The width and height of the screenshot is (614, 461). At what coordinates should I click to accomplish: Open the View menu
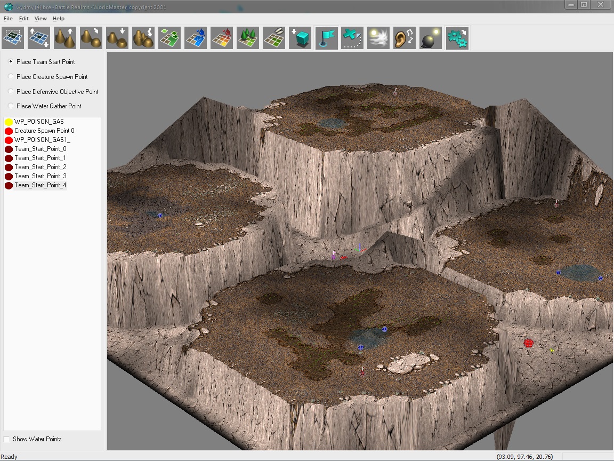coord(41,19)
